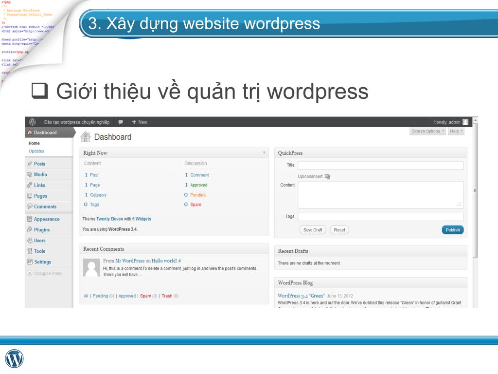Open the comments bubble icon in admin bar
498x374 pixels.
point(121,122)
